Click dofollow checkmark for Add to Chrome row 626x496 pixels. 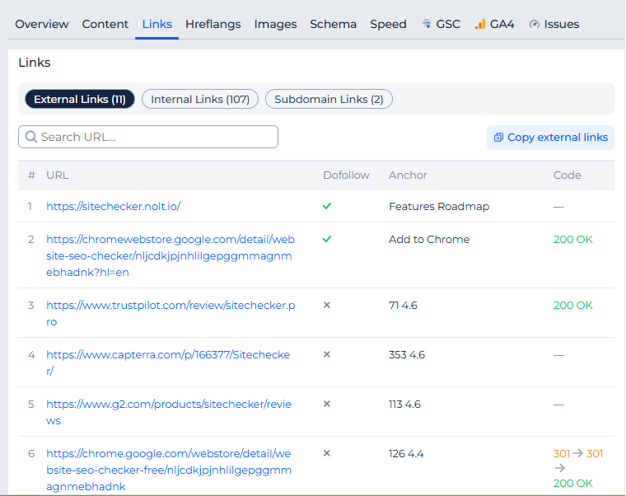[x=327, y=239]
